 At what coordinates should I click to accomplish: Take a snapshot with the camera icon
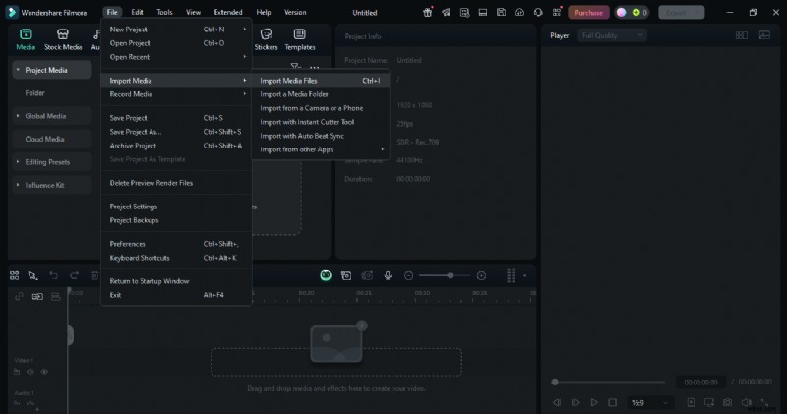pos(727,402)
